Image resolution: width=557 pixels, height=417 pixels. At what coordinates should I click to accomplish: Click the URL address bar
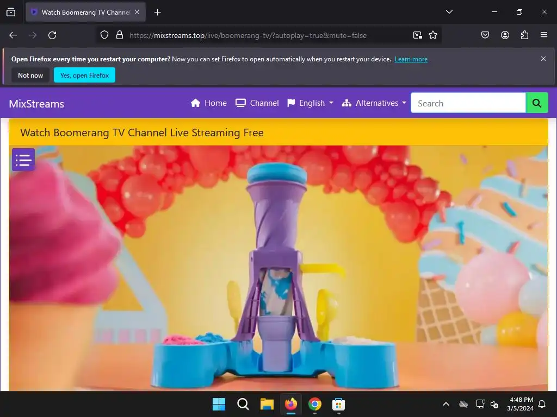[x=248, y=35]
